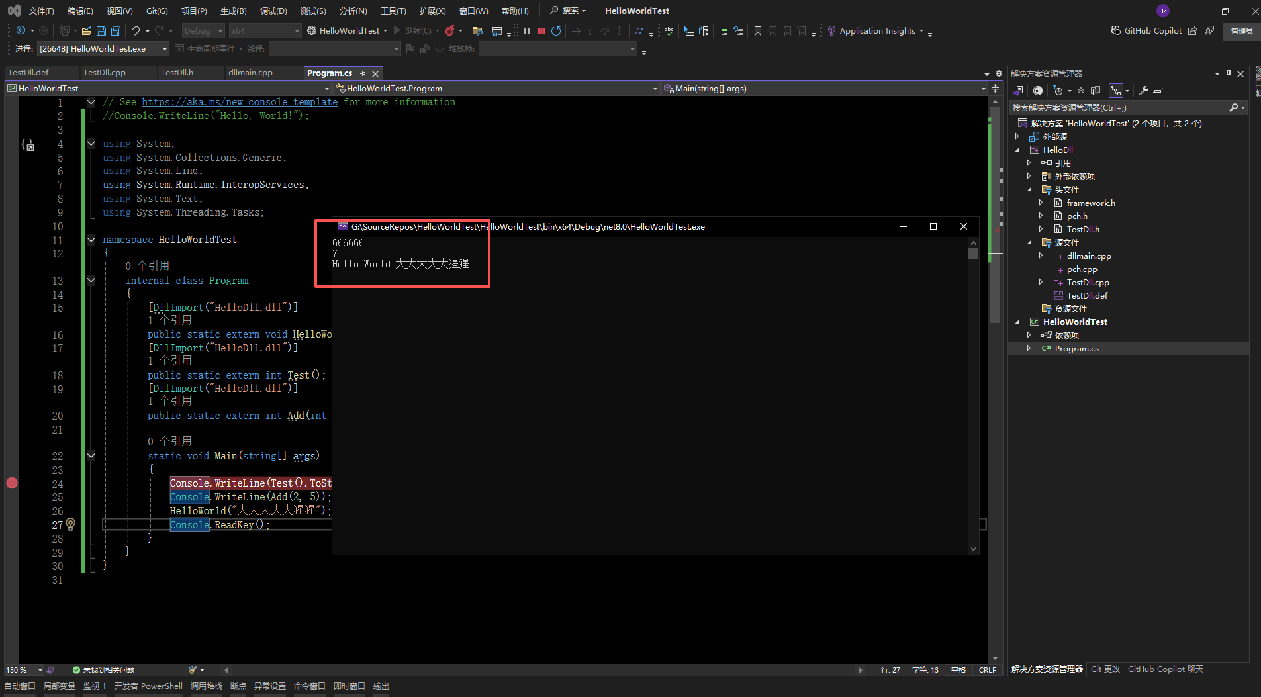Image resolution: width=1261 pixels, height=697 pixels.
Task: Click the Hot Reload flame icon
Action: pyautogui.click(x=450, y=31)
